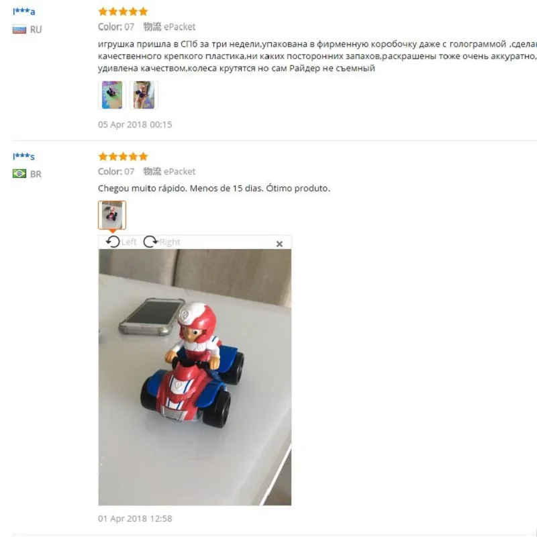The width and height of the screenshot is (537, 537).
Task: Open first photo thumbnail in Russian review
Action: click(x=112, y=95)
